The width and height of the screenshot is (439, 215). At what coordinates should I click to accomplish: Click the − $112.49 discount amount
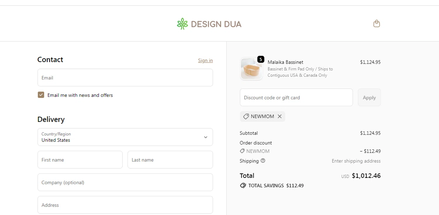click(x=370, y=151)
